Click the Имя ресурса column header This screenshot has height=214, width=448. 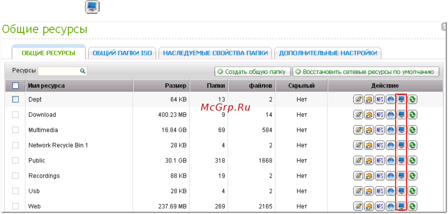coord(79,86)
